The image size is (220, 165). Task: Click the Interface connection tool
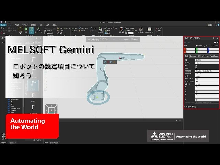click(x=84, y=28)
